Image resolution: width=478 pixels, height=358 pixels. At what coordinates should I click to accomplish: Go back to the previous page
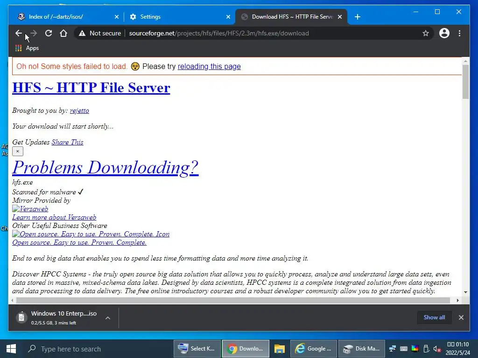(x=19, y=33)
